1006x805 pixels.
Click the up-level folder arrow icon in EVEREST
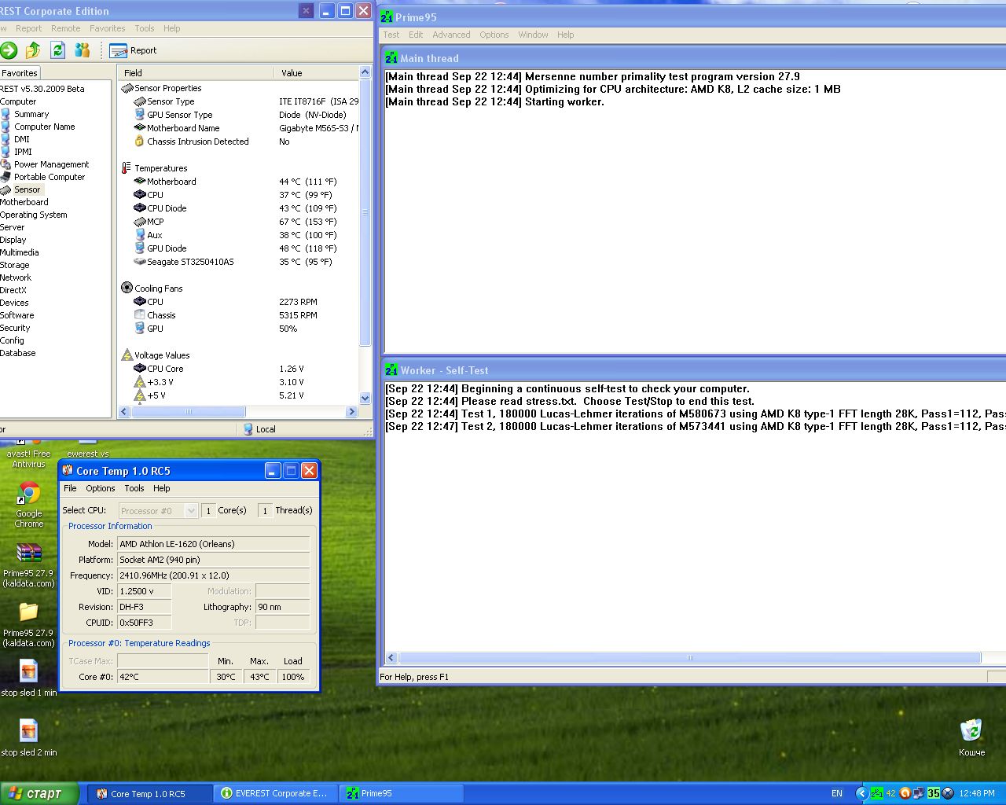pyautogui.click(x=33, y=50)
